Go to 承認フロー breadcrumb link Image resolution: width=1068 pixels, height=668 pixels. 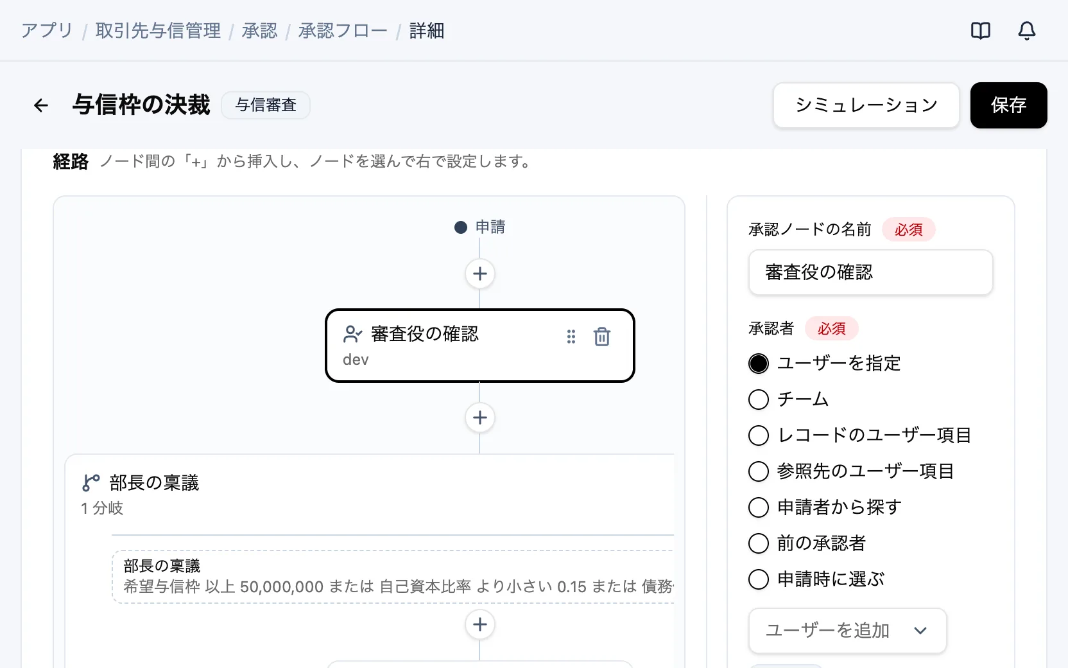coord(343,31)
